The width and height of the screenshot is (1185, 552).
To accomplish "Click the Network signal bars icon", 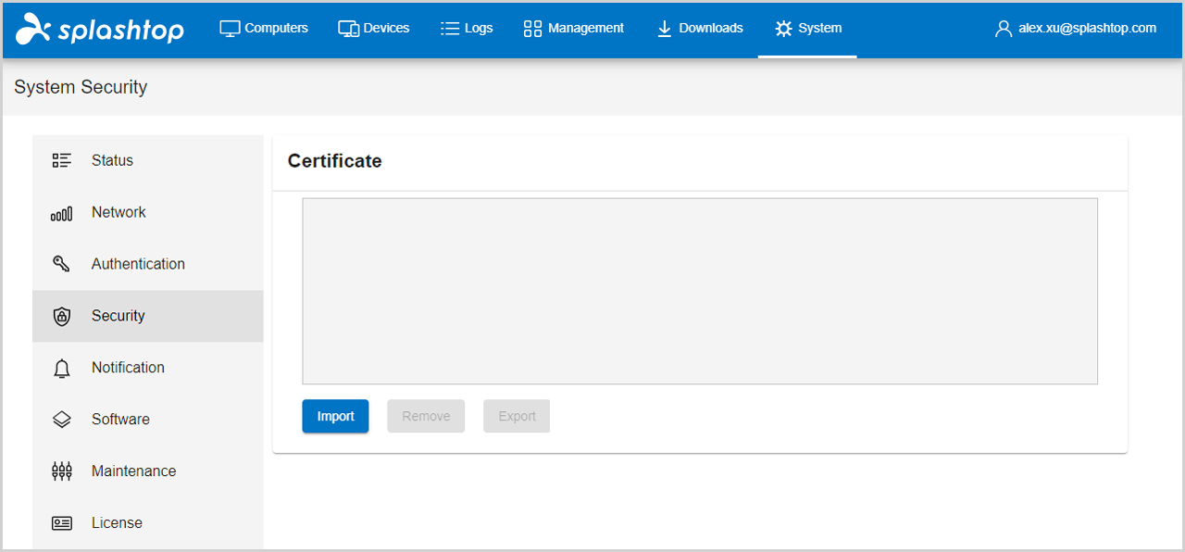I will [61, 213].
